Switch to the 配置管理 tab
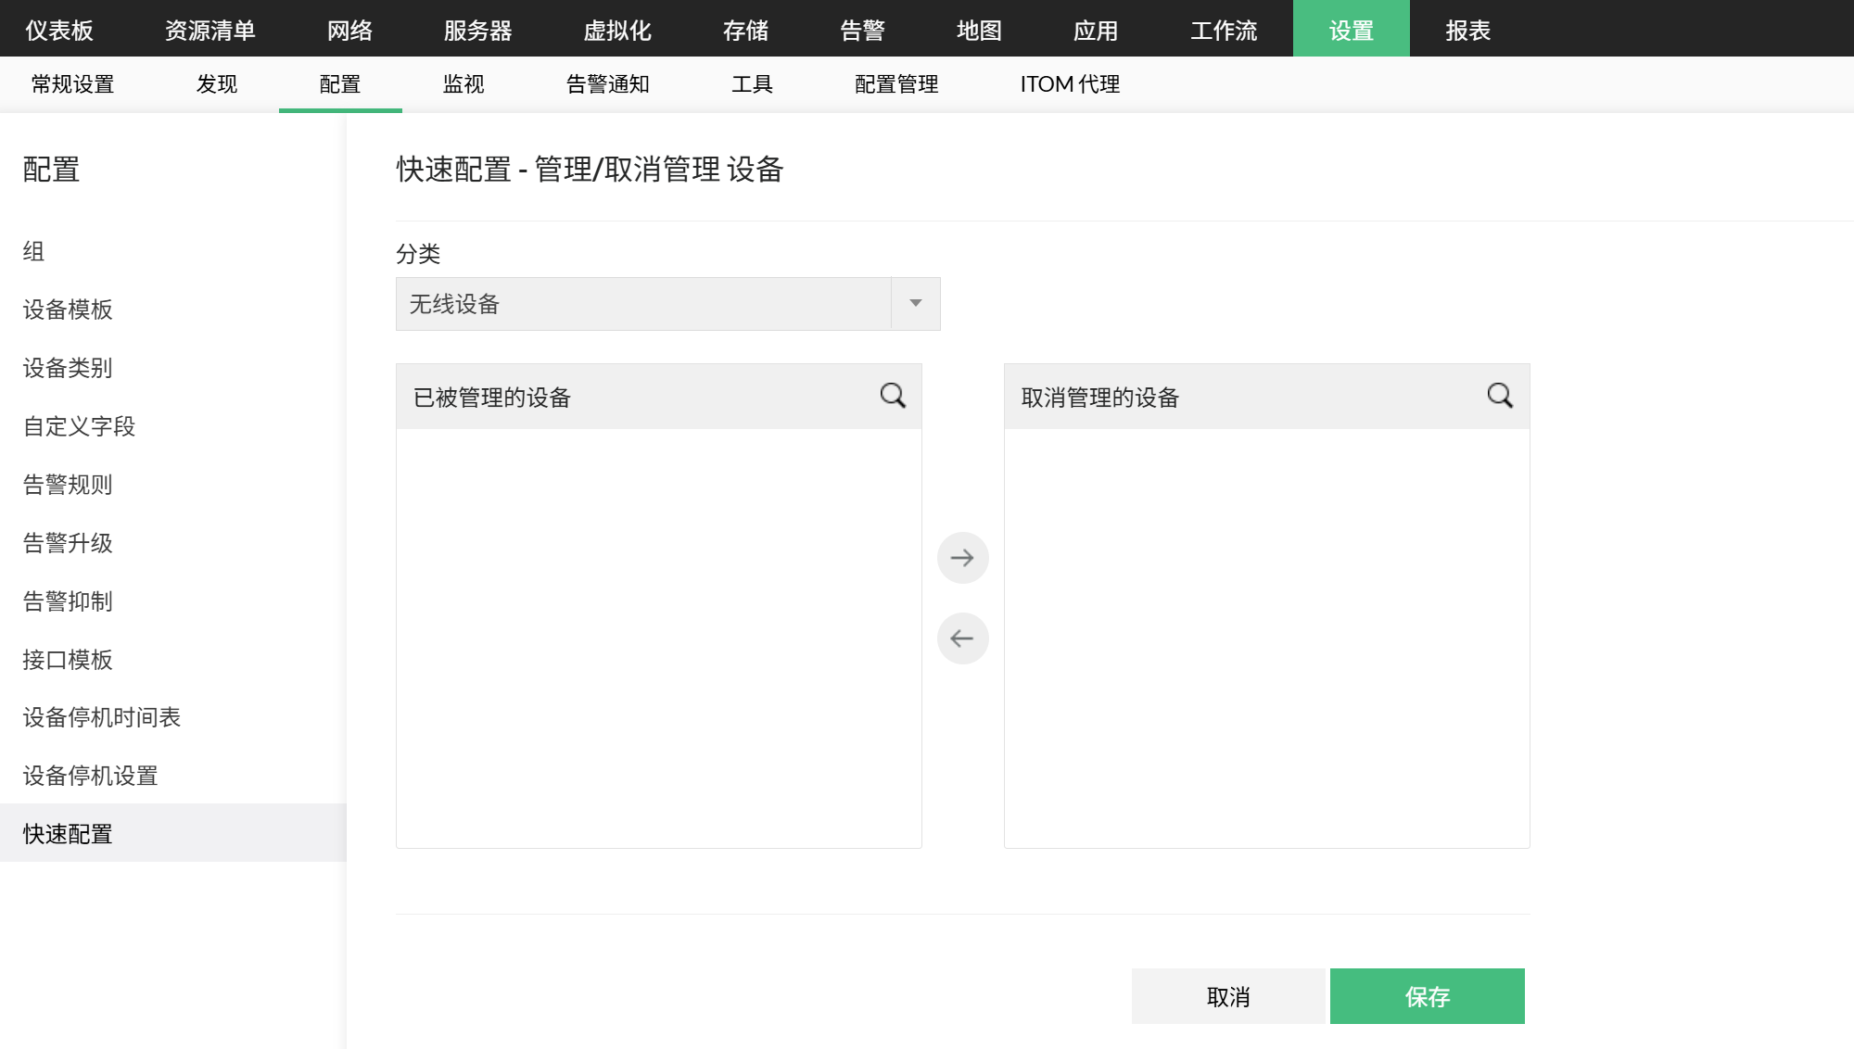Image resolution: width=1854 pixels, height=1049 pixels. (896, 84)
